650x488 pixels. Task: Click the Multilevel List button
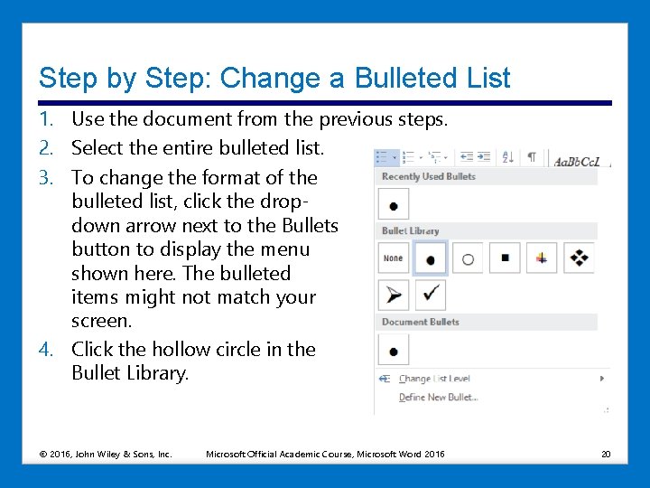[434, 157]
